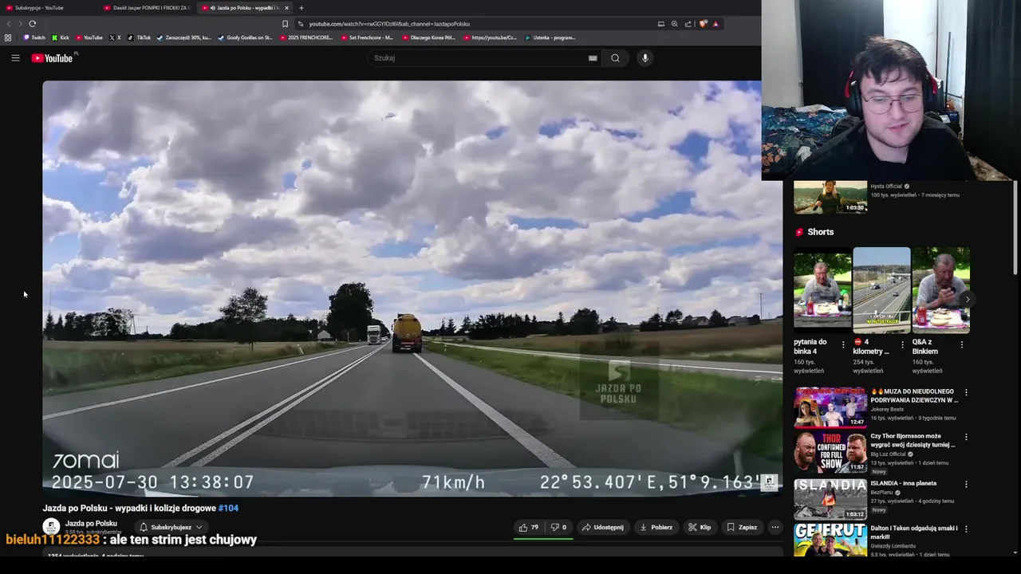
Task: Click the search magnifier button
Action: pos(615,58)
